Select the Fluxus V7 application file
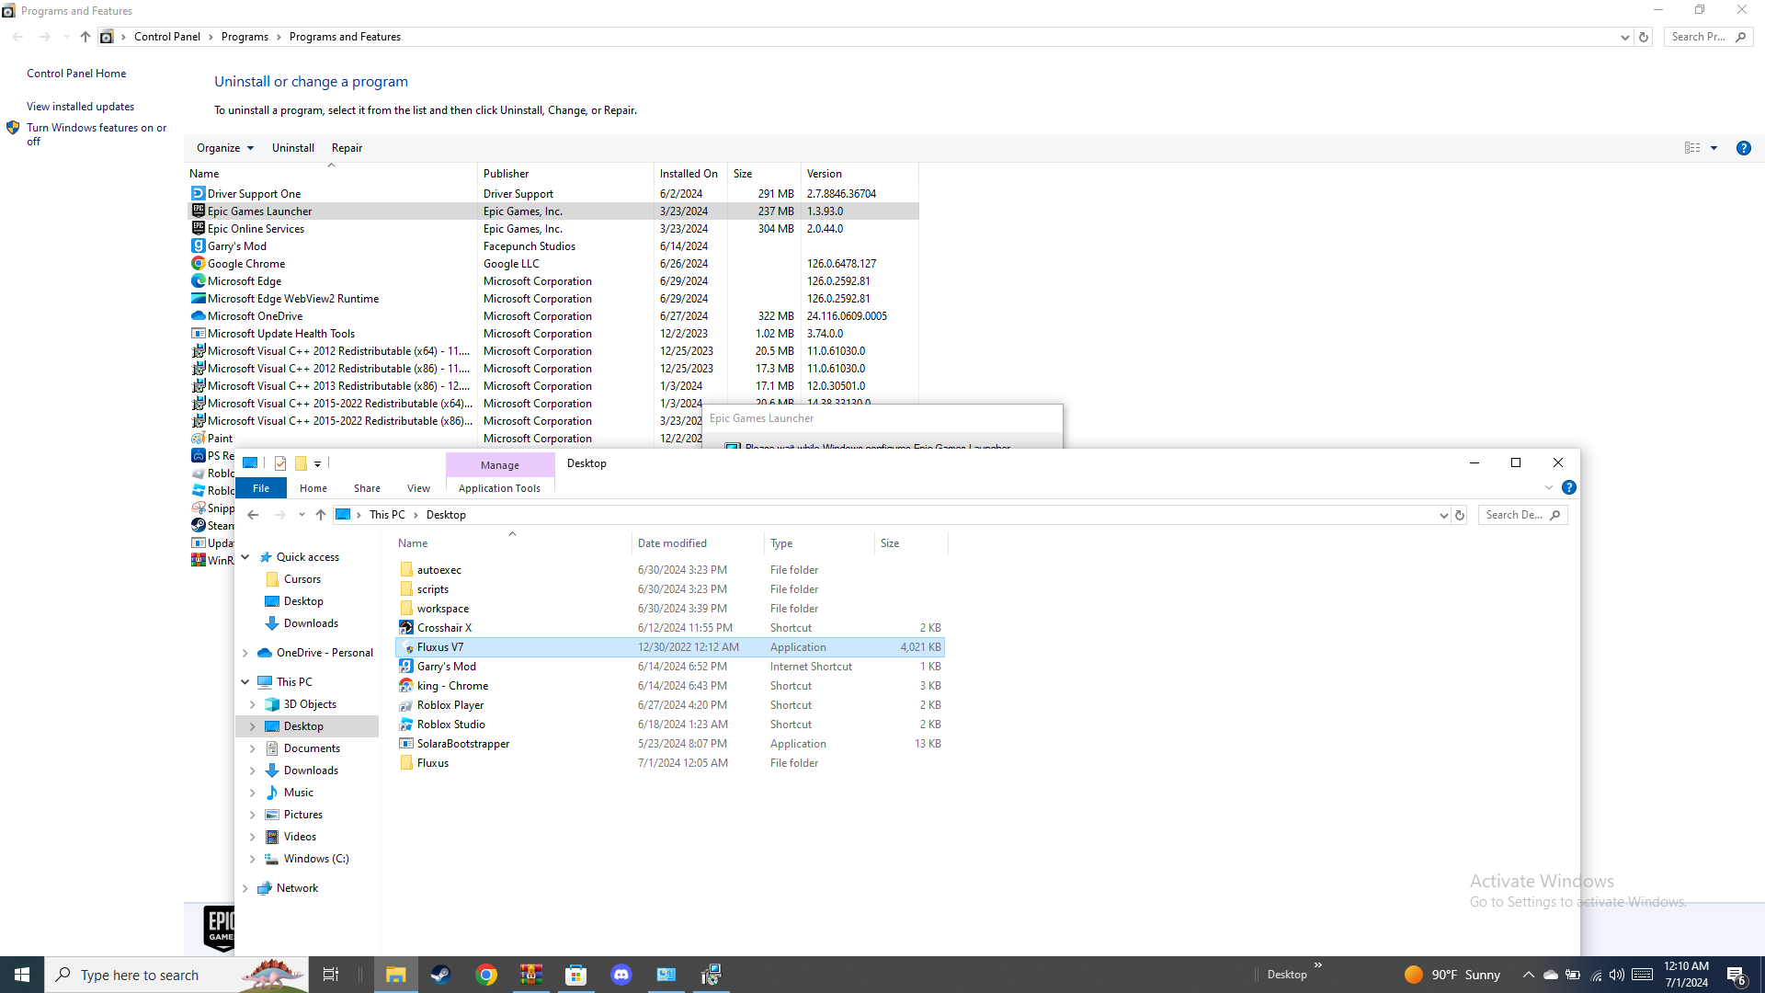1765x993 pixels. (x=670, y=647)
